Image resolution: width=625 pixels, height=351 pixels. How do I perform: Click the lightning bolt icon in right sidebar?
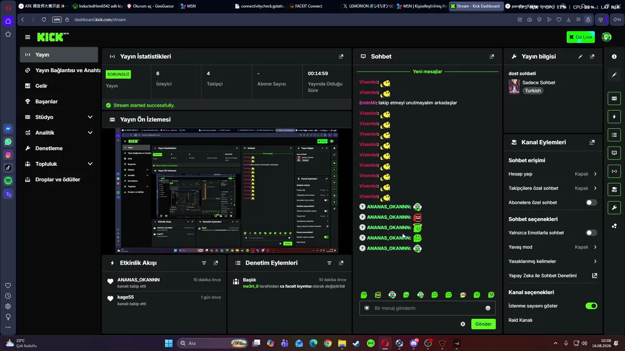[614, 117]
